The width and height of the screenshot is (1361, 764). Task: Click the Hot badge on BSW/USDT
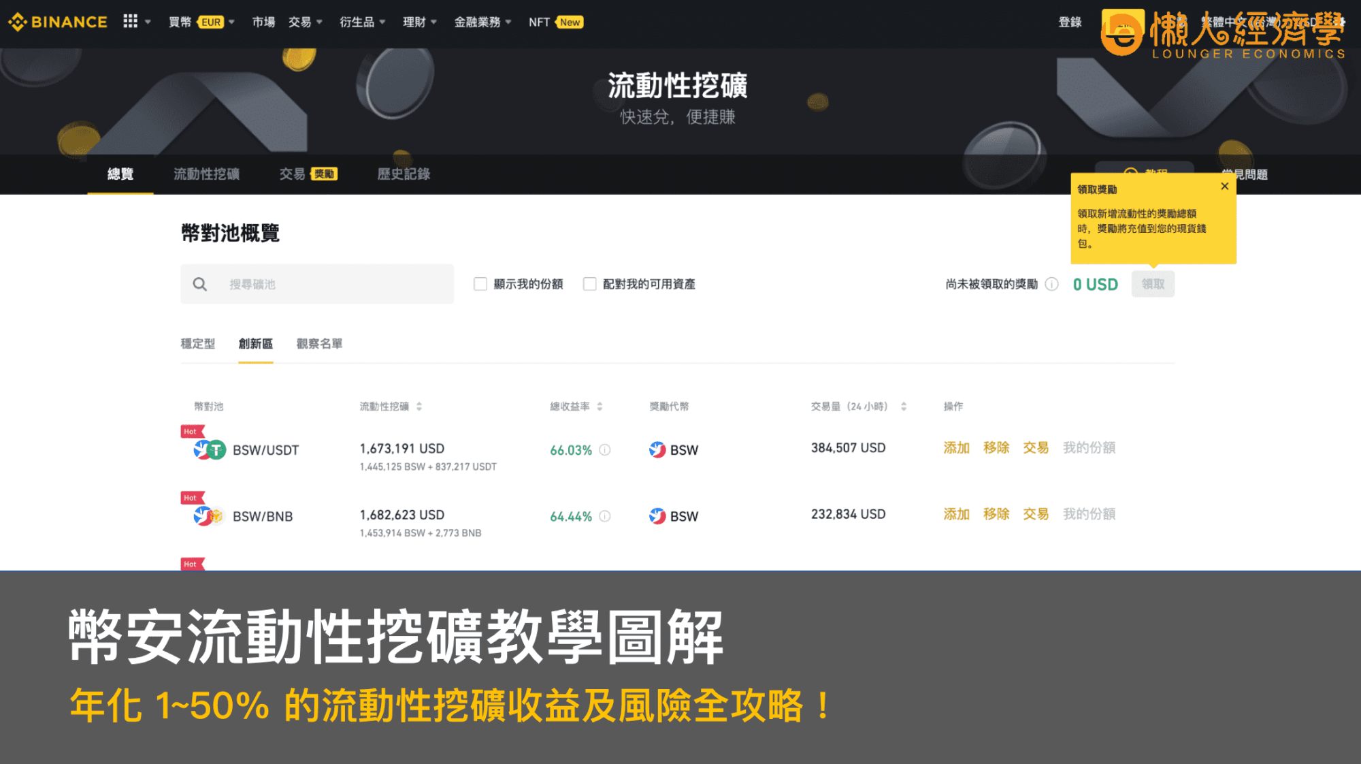(192, 432)
